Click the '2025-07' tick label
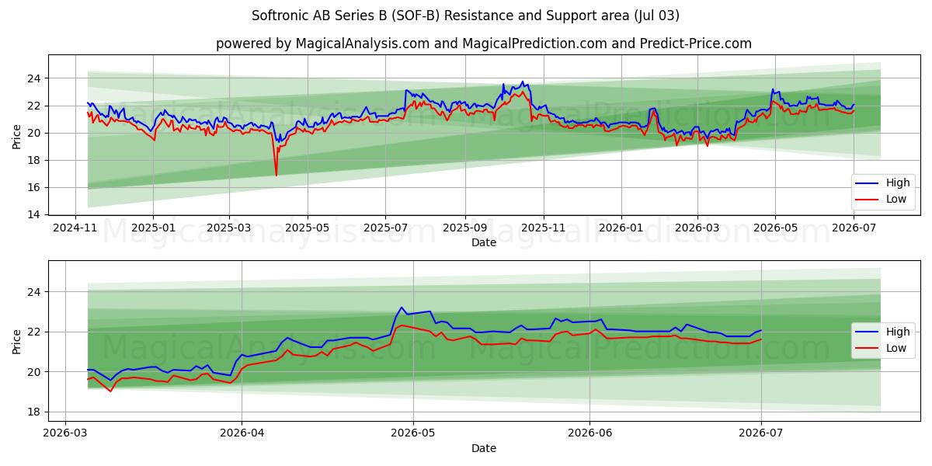 point(386,228)
